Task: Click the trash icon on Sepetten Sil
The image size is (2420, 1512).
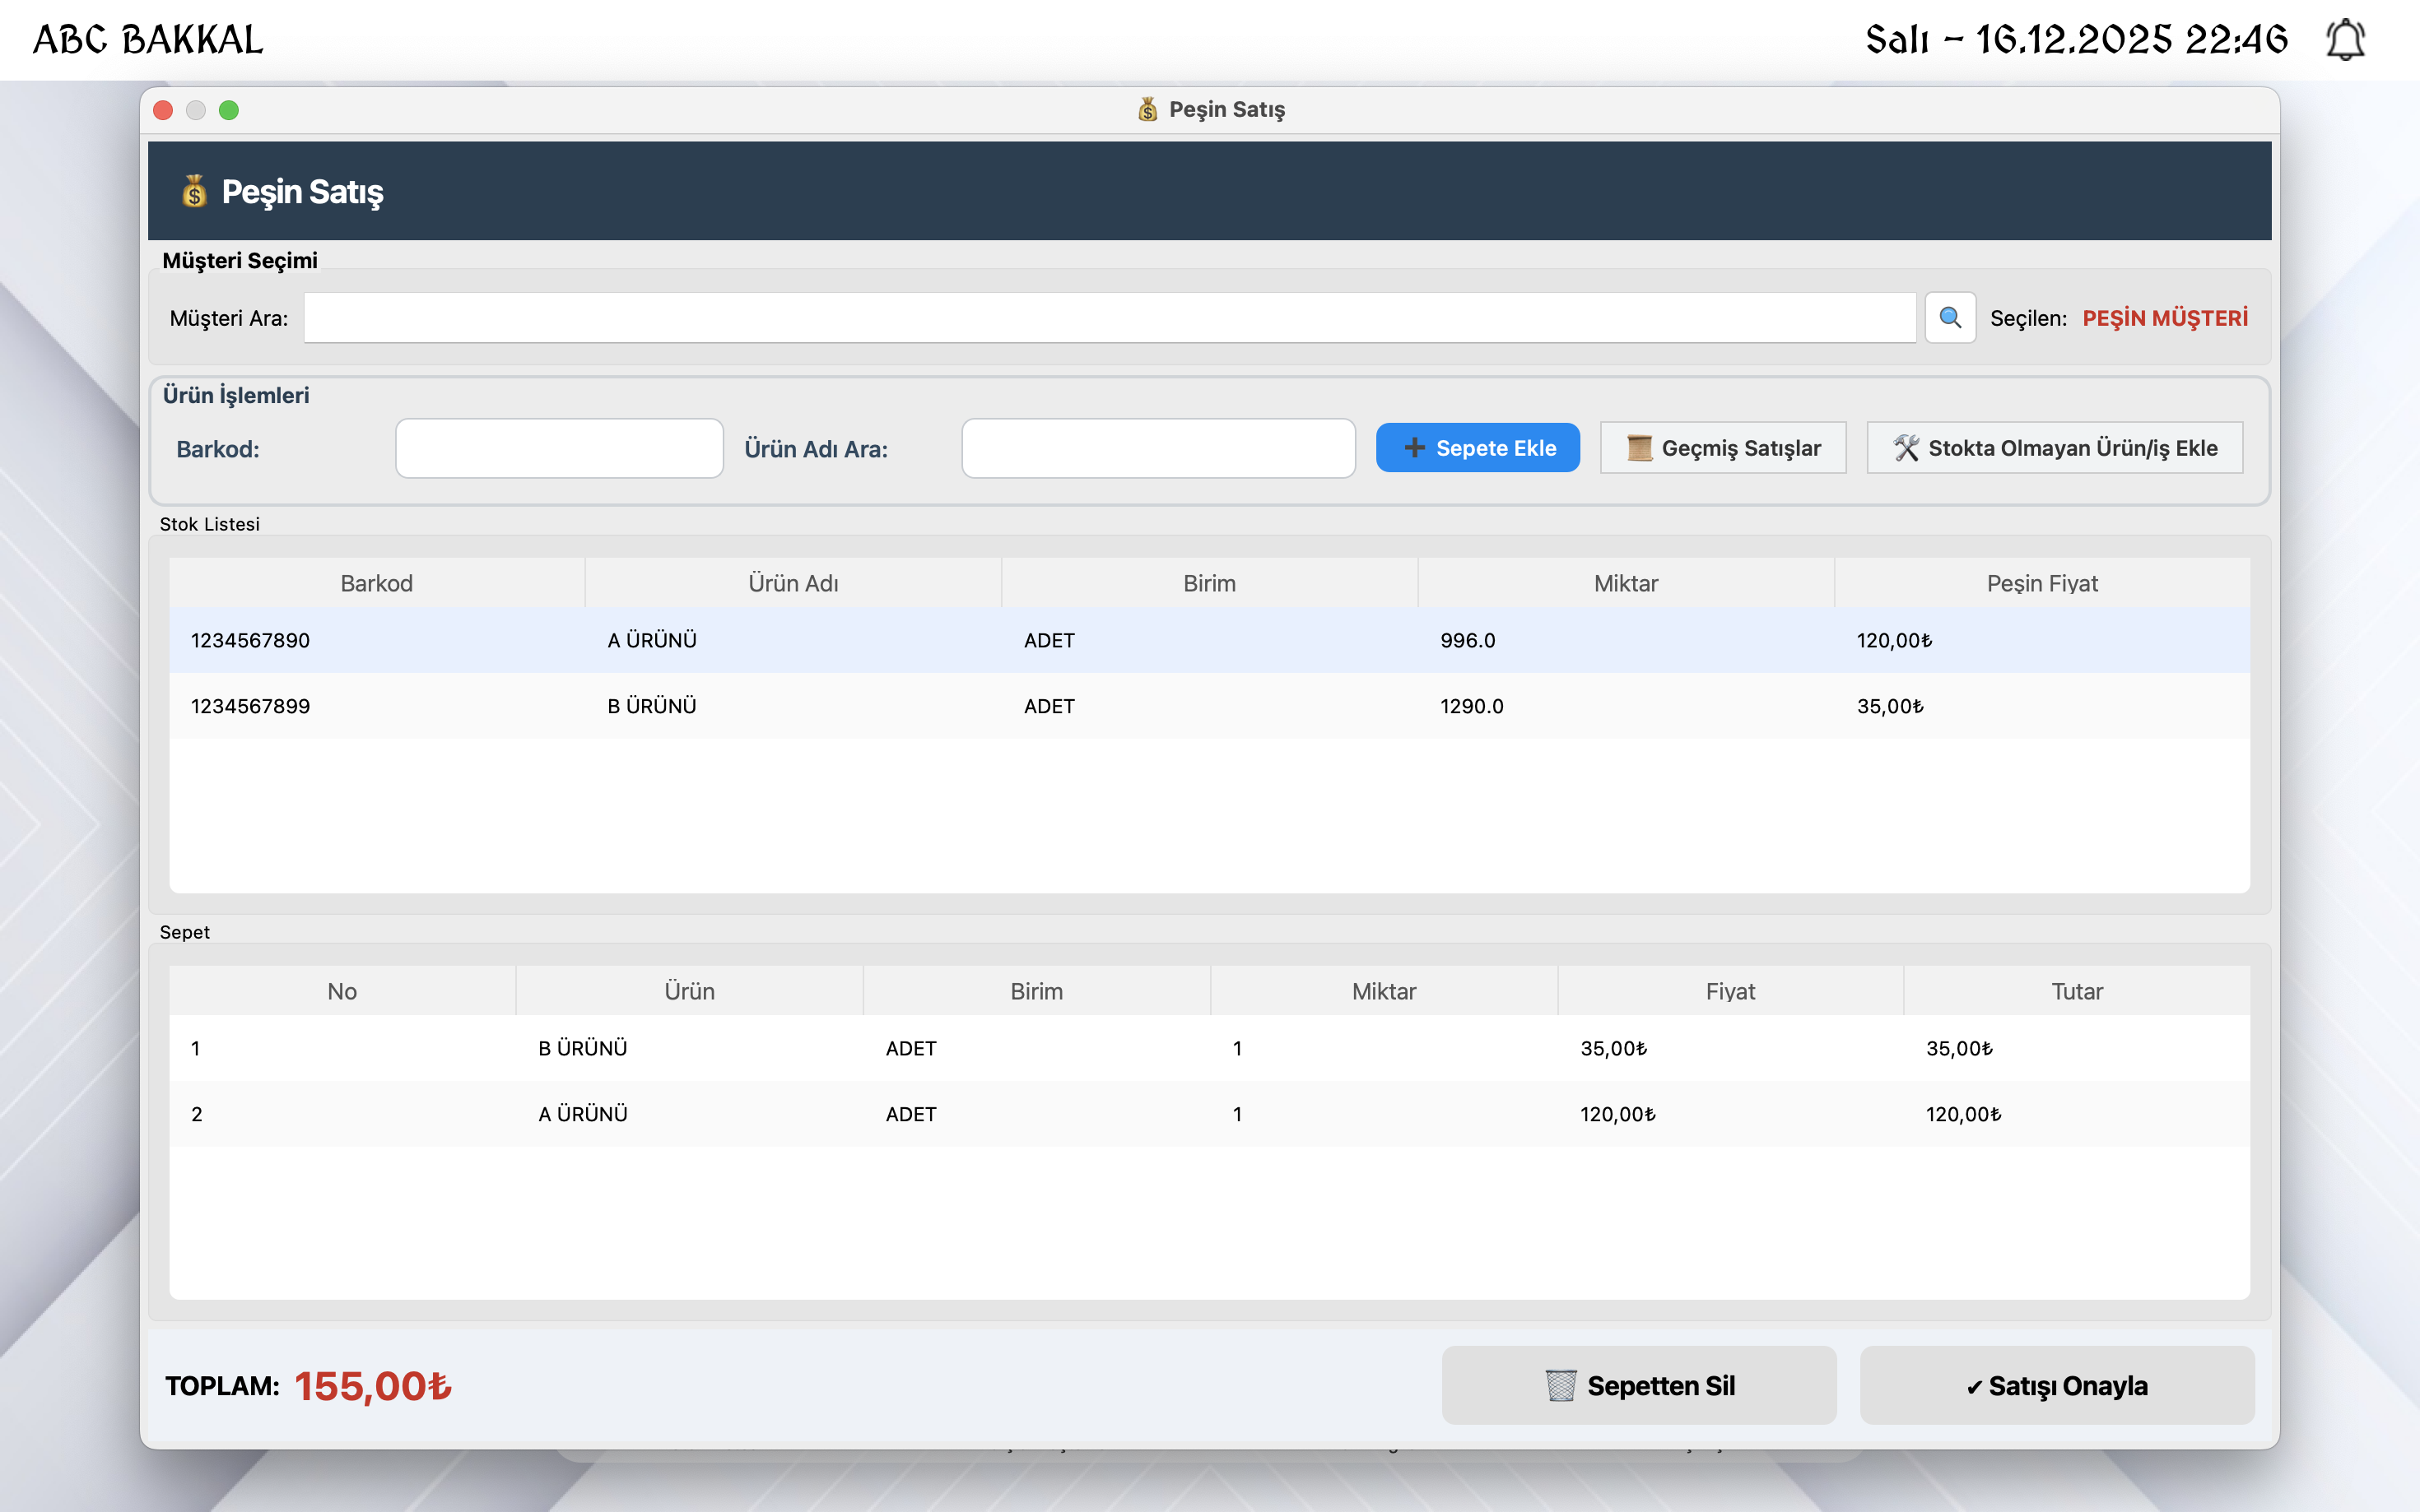Action: (x=1560, y=1385)
